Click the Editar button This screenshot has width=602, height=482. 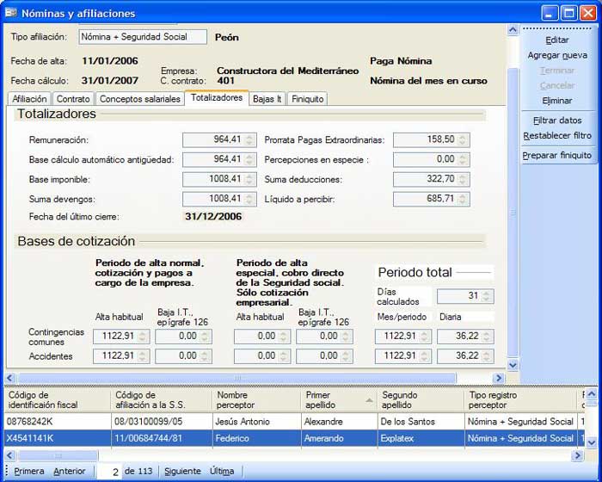click(557, 40)
